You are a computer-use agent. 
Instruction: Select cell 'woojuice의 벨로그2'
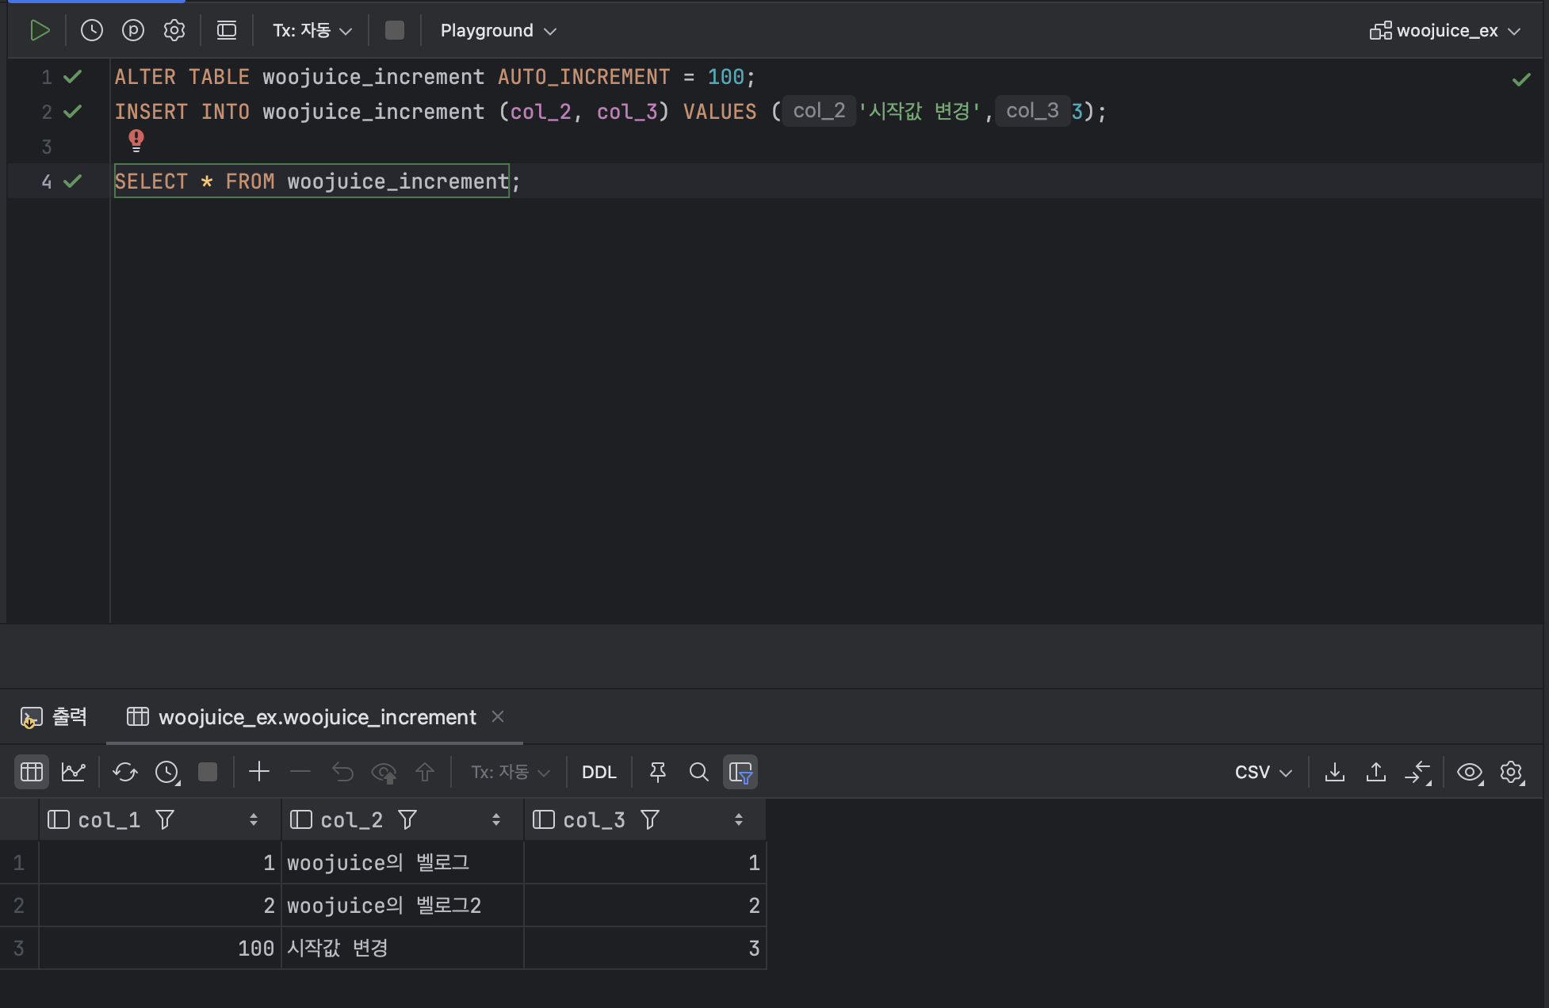tap(403, 906)
